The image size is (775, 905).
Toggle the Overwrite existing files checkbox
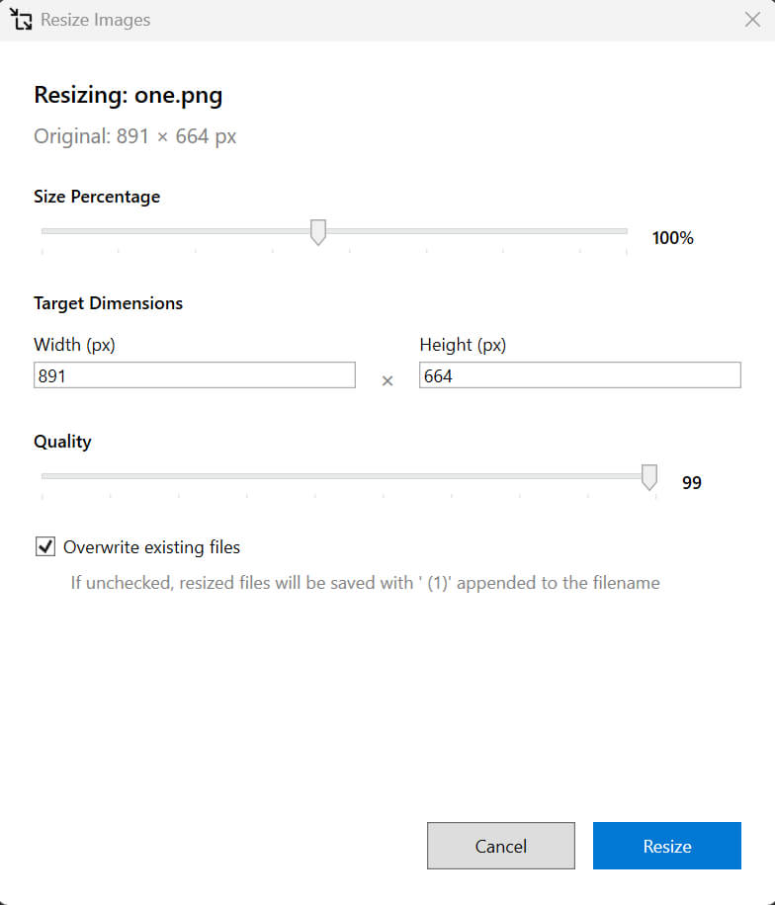click(x=44, y=546)
